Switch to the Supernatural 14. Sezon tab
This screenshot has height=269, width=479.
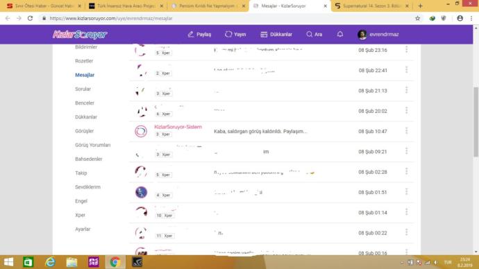(371, 6)
